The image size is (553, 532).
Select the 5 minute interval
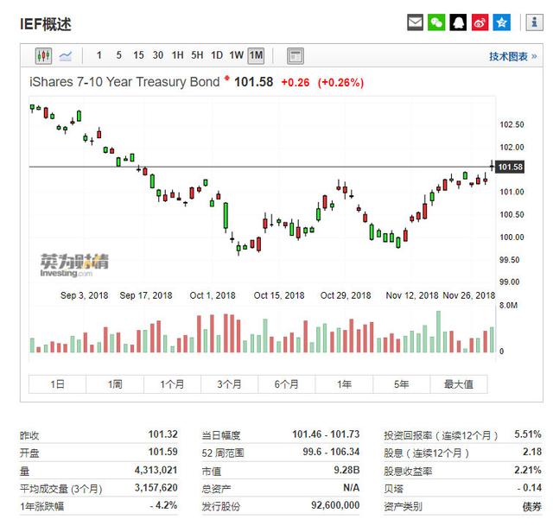119,55
